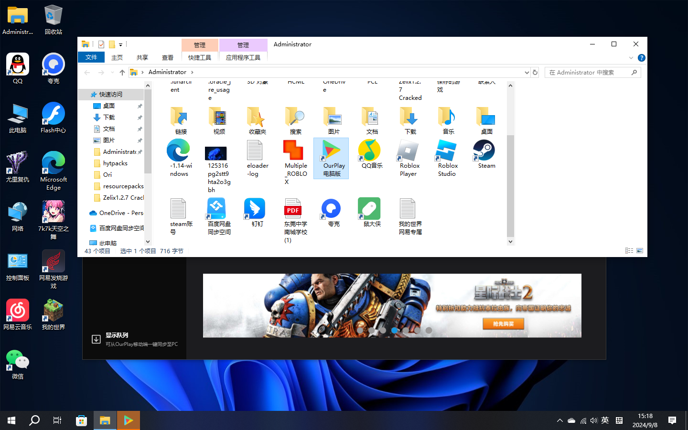Image resolution: width=688 pixels, height=430 pixels.
Task: Switch to details view button
Action: [x=629, y=251]
